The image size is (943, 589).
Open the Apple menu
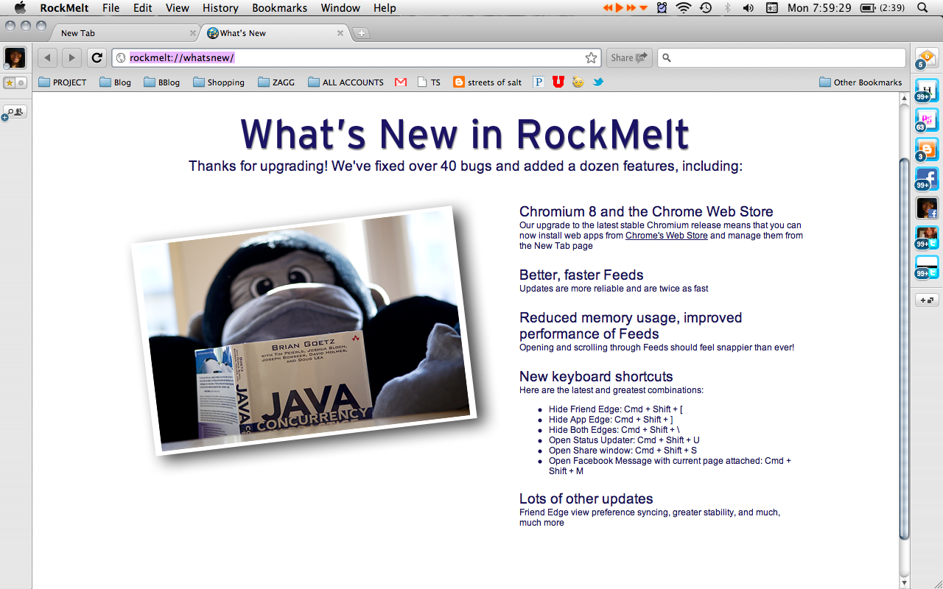pos(20,8)
